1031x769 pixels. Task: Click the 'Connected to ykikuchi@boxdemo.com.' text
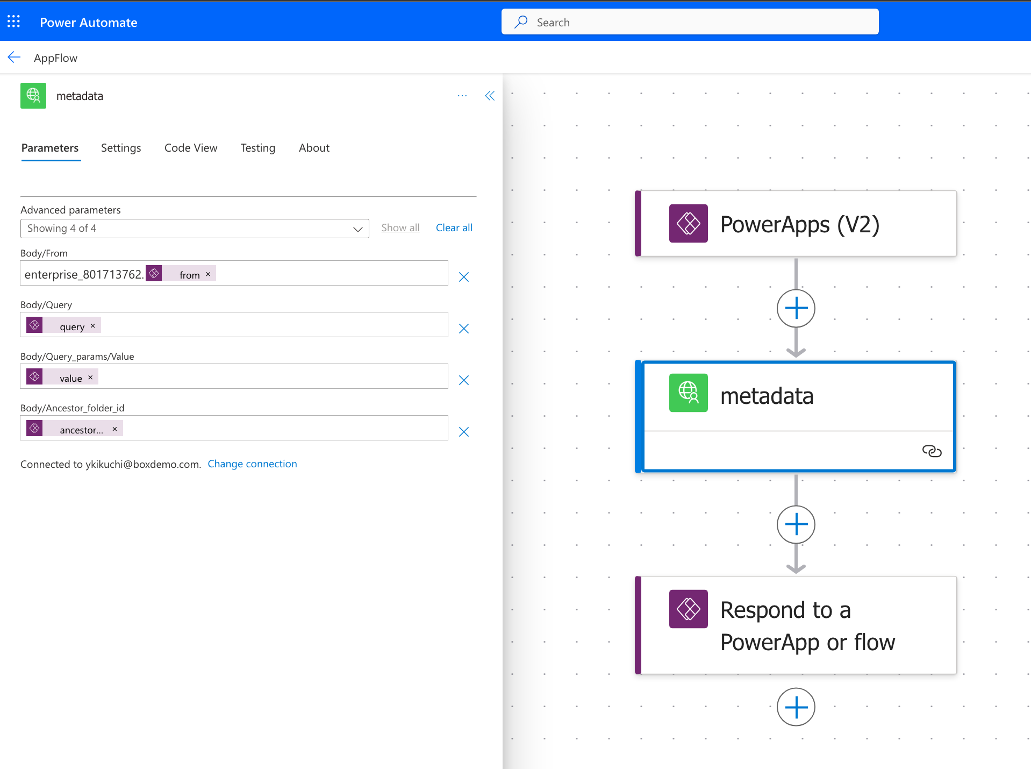[111, 464]
